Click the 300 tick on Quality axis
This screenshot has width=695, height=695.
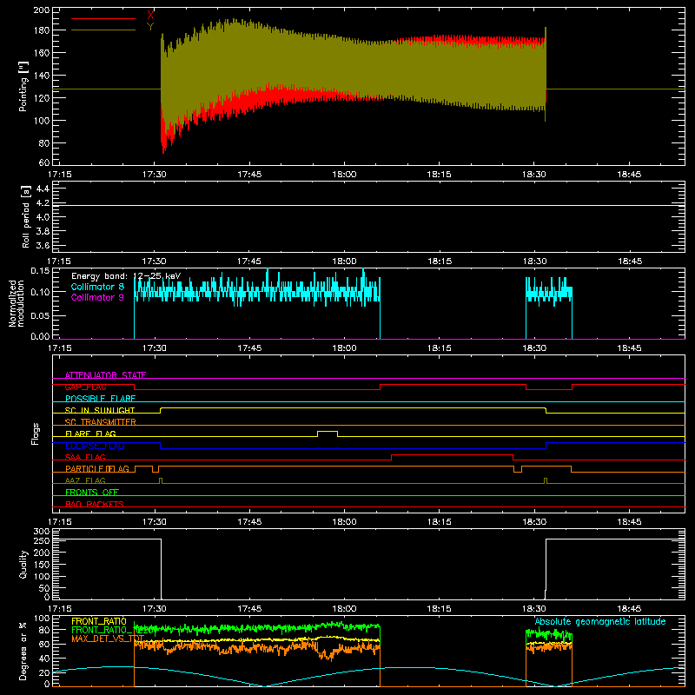(x=42, y=532)
